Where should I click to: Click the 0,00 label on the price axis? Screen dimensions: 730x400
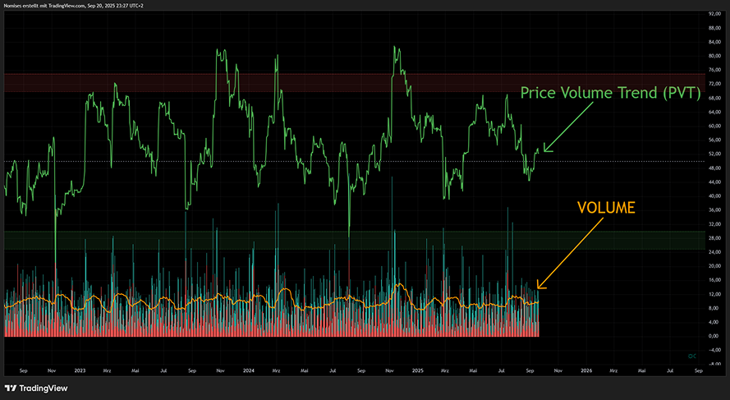click(715, 336)
